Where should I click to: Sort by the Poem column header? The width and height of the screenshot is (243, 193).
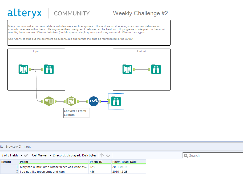click(x=54, y=162)
